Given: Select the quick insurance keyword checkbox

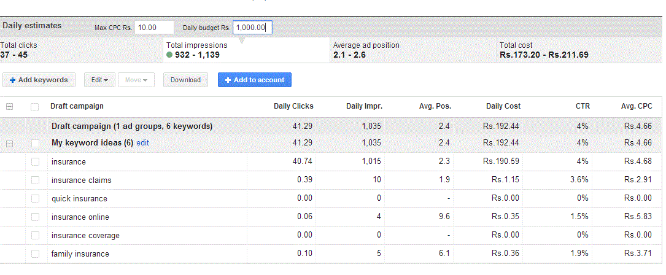Looking at the screenshot, I should click(35, 199).
